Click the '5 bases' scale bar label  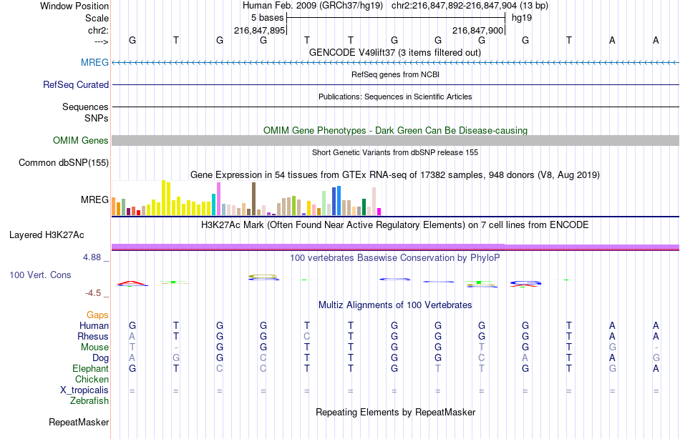(267, 18)
